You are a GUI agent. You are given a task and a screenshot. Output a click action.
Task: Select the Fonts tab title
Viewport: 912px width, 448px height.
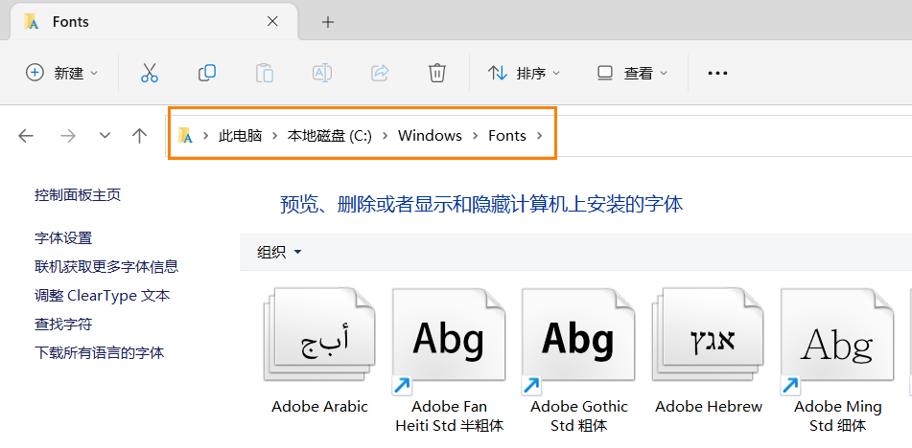[x=70, y=22]
